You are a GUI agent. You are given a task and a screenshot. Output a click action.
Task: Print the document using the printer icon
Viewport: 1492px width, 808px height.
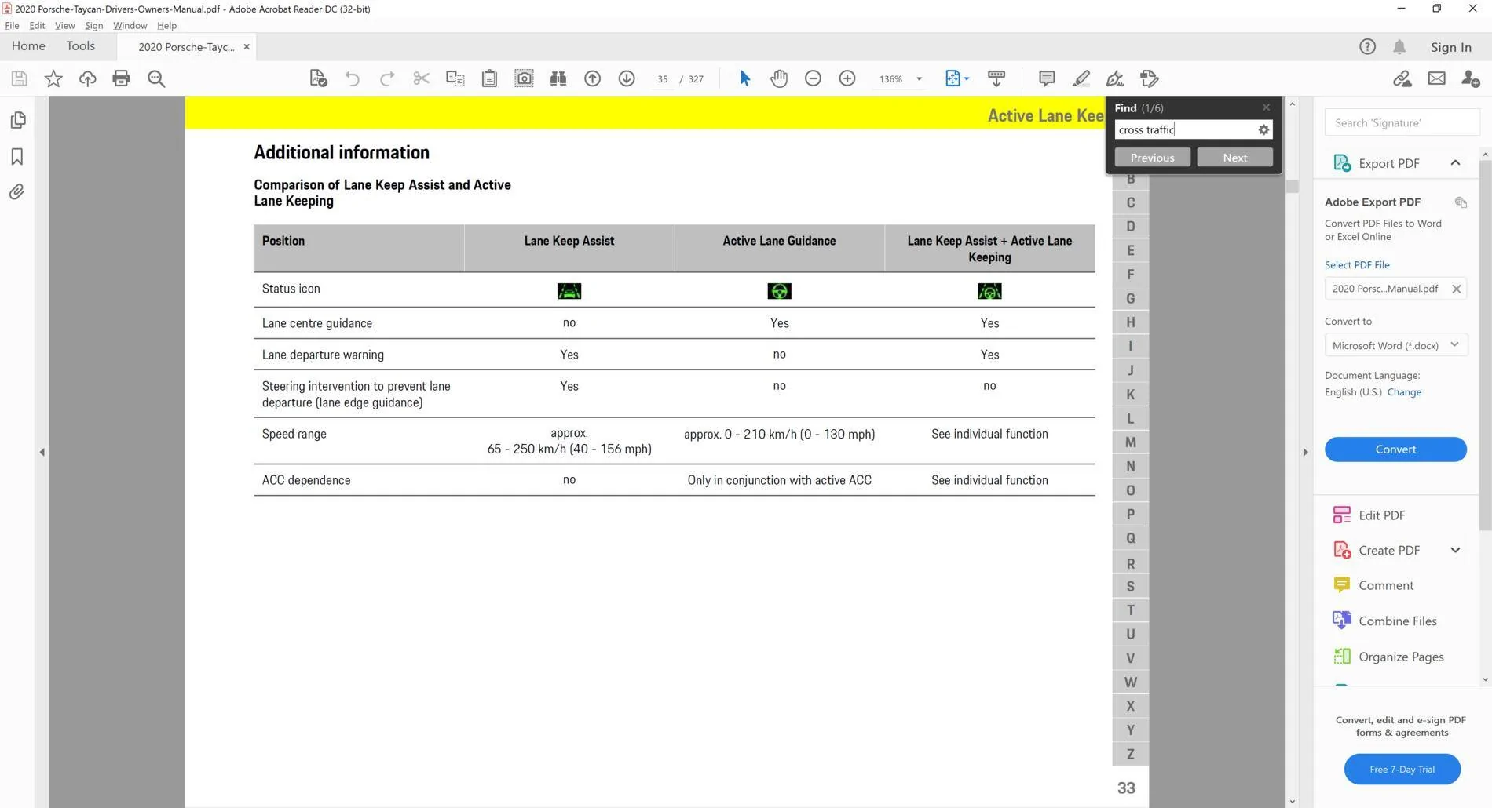pos(121,78)
